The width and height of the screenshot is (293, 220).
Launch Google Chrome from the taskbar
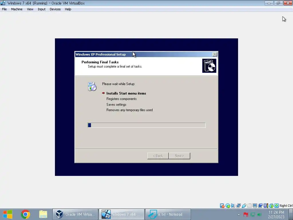coord(25,214)
